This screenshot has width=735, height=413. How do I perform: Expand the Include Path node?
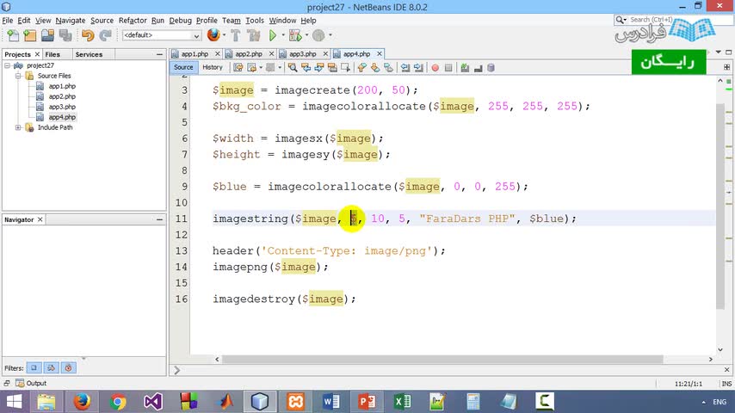coord(18,127)
